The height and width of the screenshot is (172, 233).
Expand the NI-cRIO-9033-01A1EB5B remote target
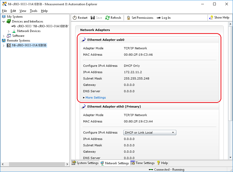pyautogui.click(x=4, y=45)
